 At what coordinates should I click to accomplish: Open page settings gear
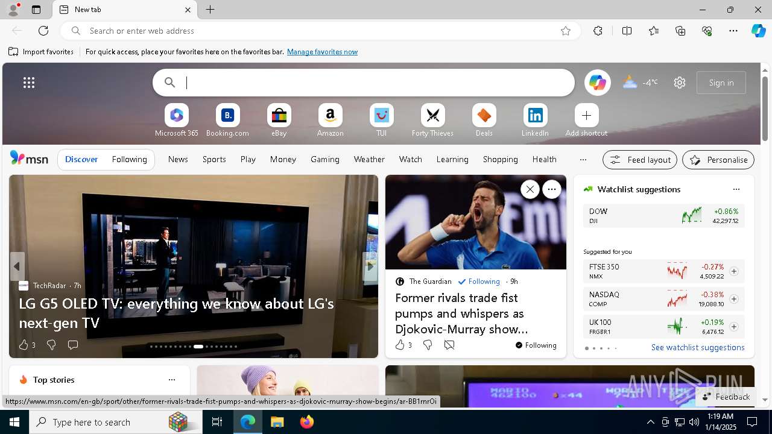pos(680,83)
